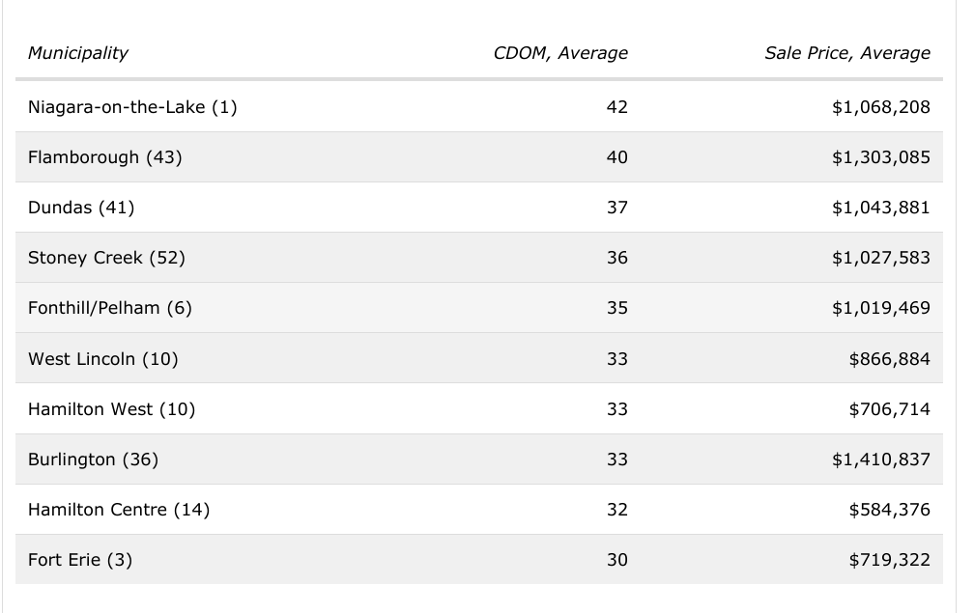974x613 pixels.
Task: Select Fort Erie (3) municipality
Action: pyautogui.click(x=80, y=560)
